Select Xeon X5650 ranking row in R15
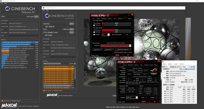 coord(59,86)
